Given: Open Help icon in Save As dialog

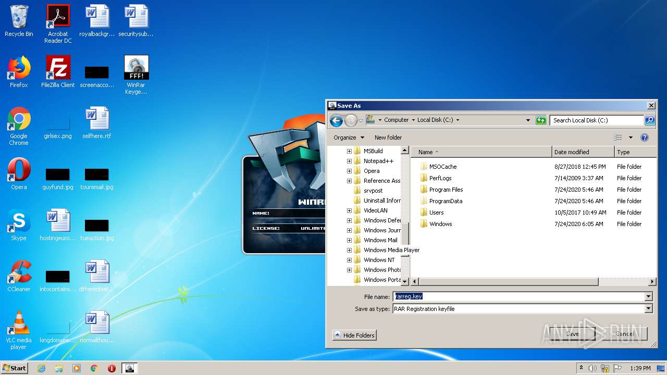Looking at the screenshot, I should [x=645, y=137].
